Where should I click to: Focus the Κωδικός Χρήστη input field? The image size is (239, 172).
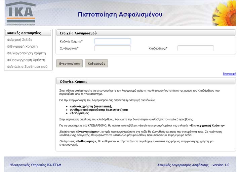[x=113, y=41]
